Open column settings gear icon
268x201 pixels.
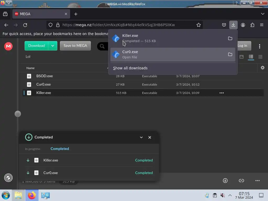click(x=263, y=68)
